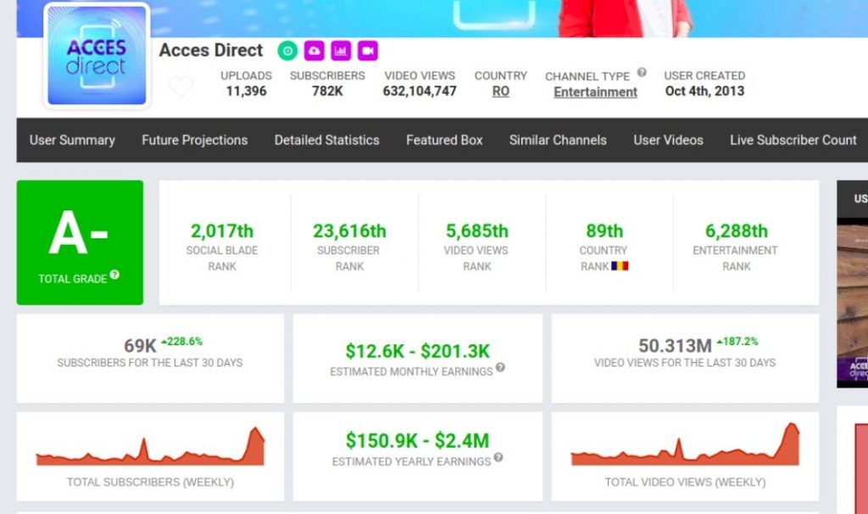Open the Detailed Statistics tab

[x=326, y=140]
